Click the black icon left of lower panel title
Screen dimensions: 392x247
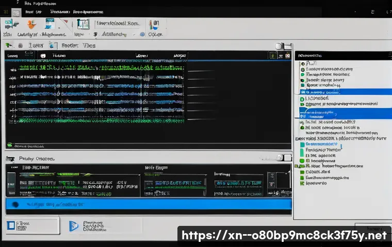point(10,158)
